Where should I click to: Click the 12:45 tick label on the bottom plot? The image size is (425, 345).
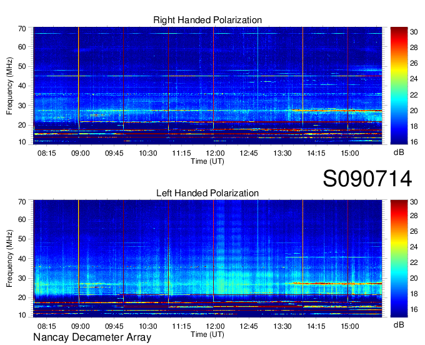click(x=249, y=326)
